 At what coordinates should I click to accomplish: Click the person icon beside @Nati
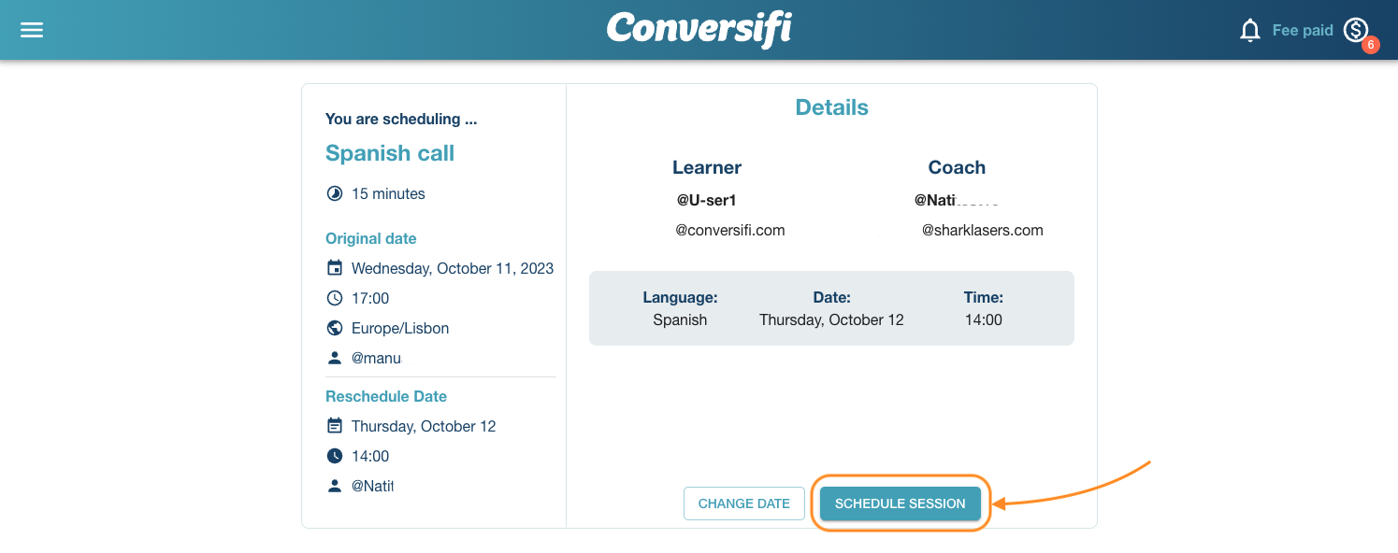tap(335, 486)
